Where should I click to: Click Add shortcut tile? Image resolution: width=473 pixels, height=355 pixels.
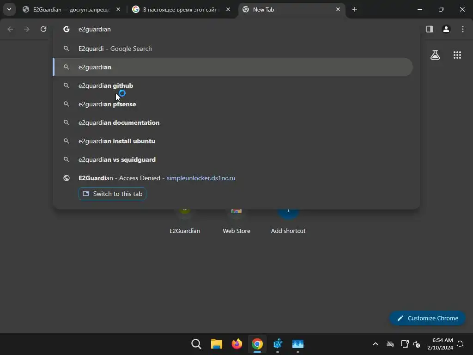click(288, 222)
